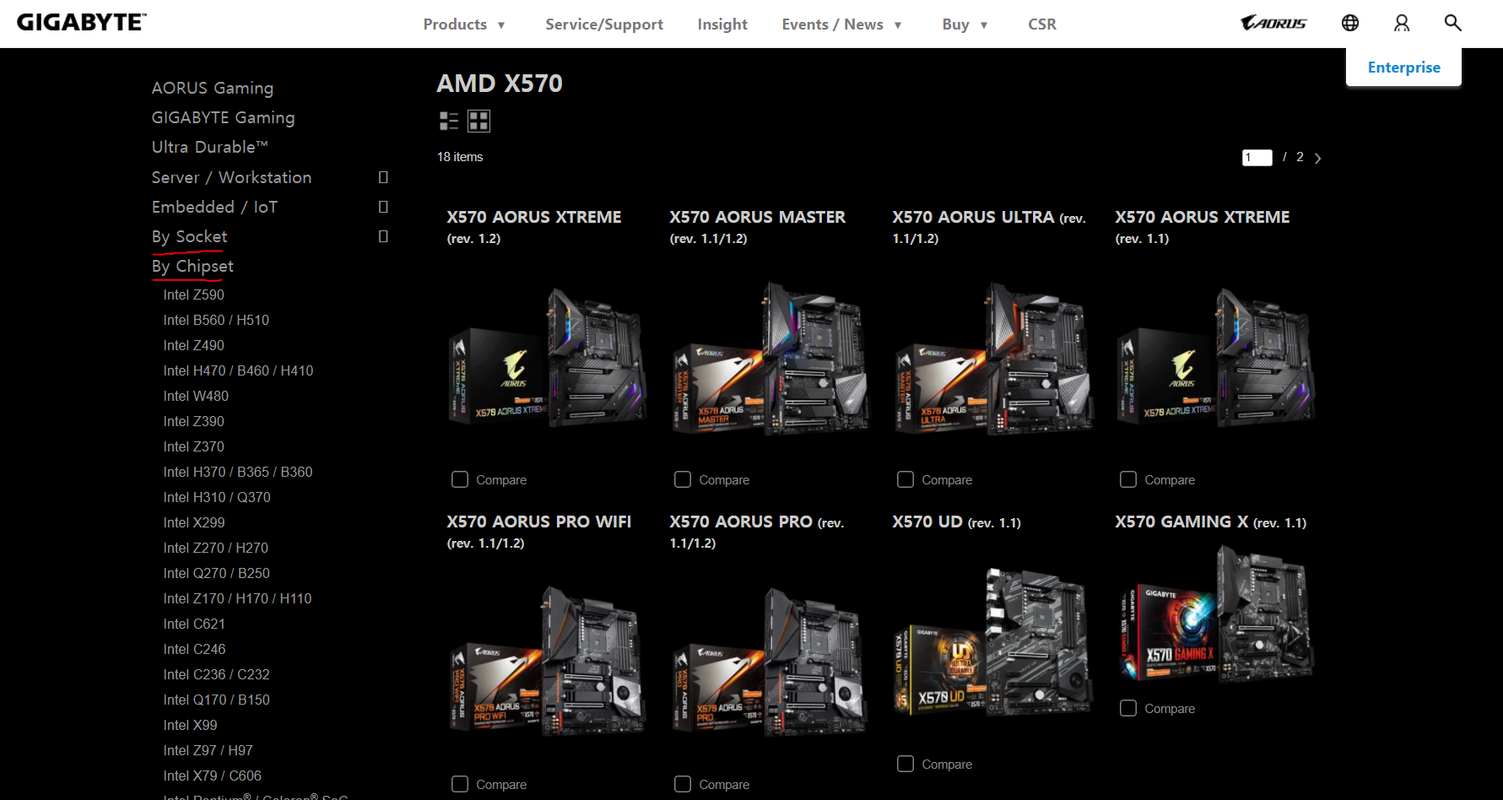The image size is (1503, 800).
Task: Check Compare for X570 AORUS PRO WIFI
Action: pyautogui.click(x=460, y=784)
